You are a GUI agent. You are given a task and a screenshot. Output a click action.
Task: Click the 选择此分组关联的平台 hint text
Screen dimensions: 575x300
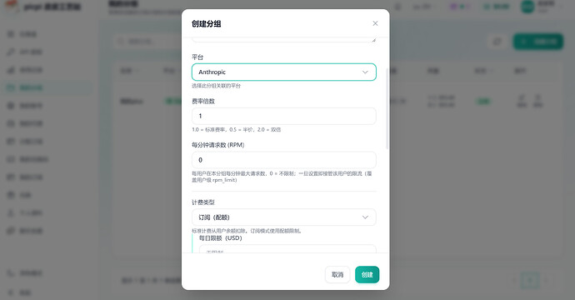click(x=216, y=86)
